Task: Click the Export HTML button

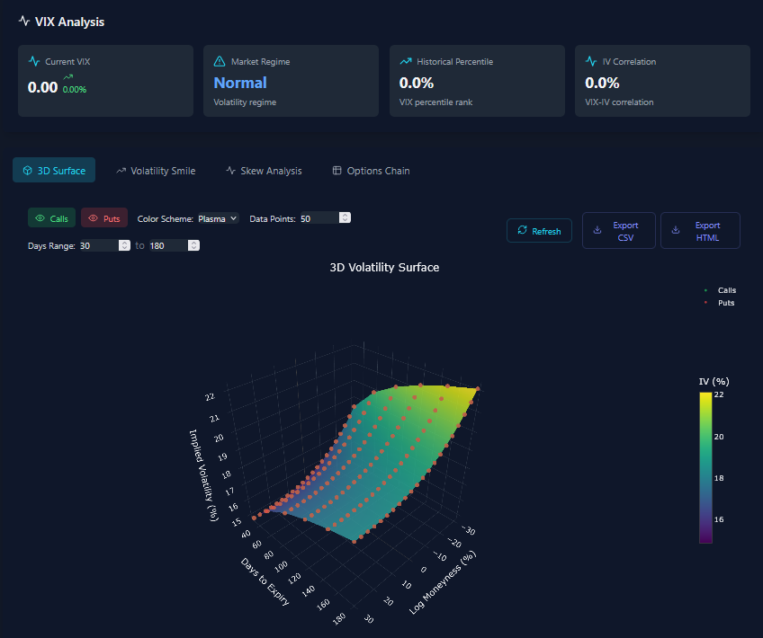Action: [700, 231]
